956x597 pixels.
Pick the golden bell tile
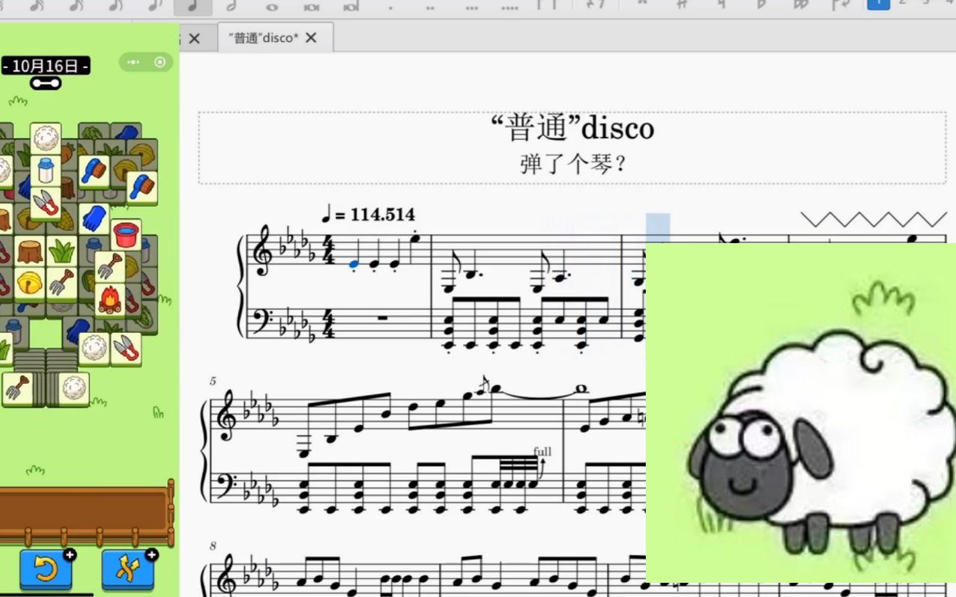30,284
